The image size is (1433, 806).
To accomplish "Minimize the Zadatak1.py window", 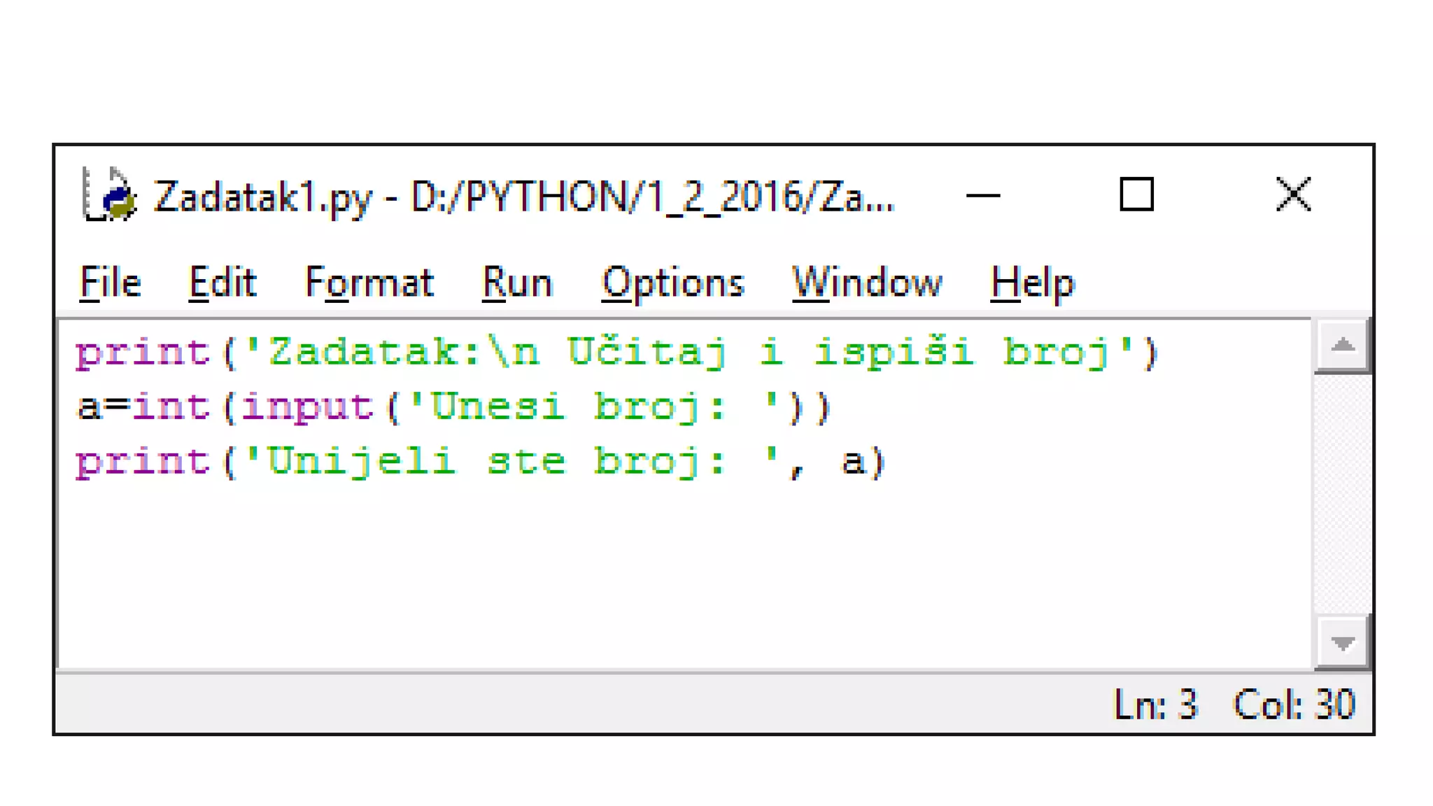I will (x=982, y=195).
